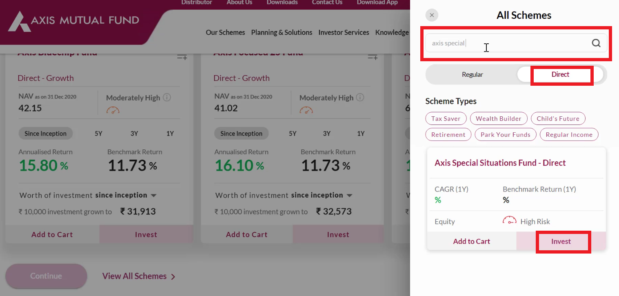Open Axis Special Situations Fund - Direct details
This screenshot has width=619, height=296.
[x=500, y=162]
